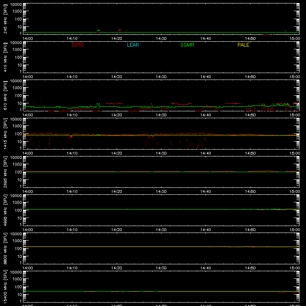Click the 14:40 tick label under 4995 MHz plot
This screenshot has height=306, width=306.
click(x=206, y=230)
